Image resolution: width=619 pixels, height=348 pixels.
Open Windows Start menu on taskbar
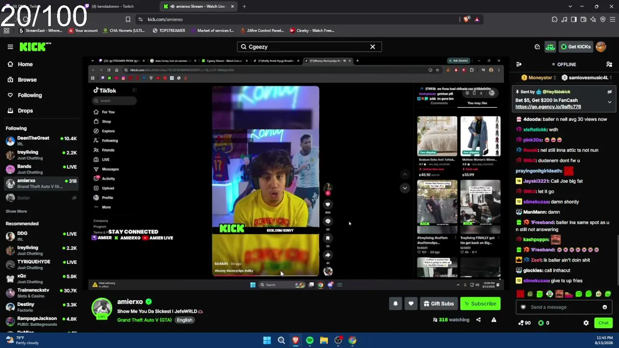(x=267, y=340)
